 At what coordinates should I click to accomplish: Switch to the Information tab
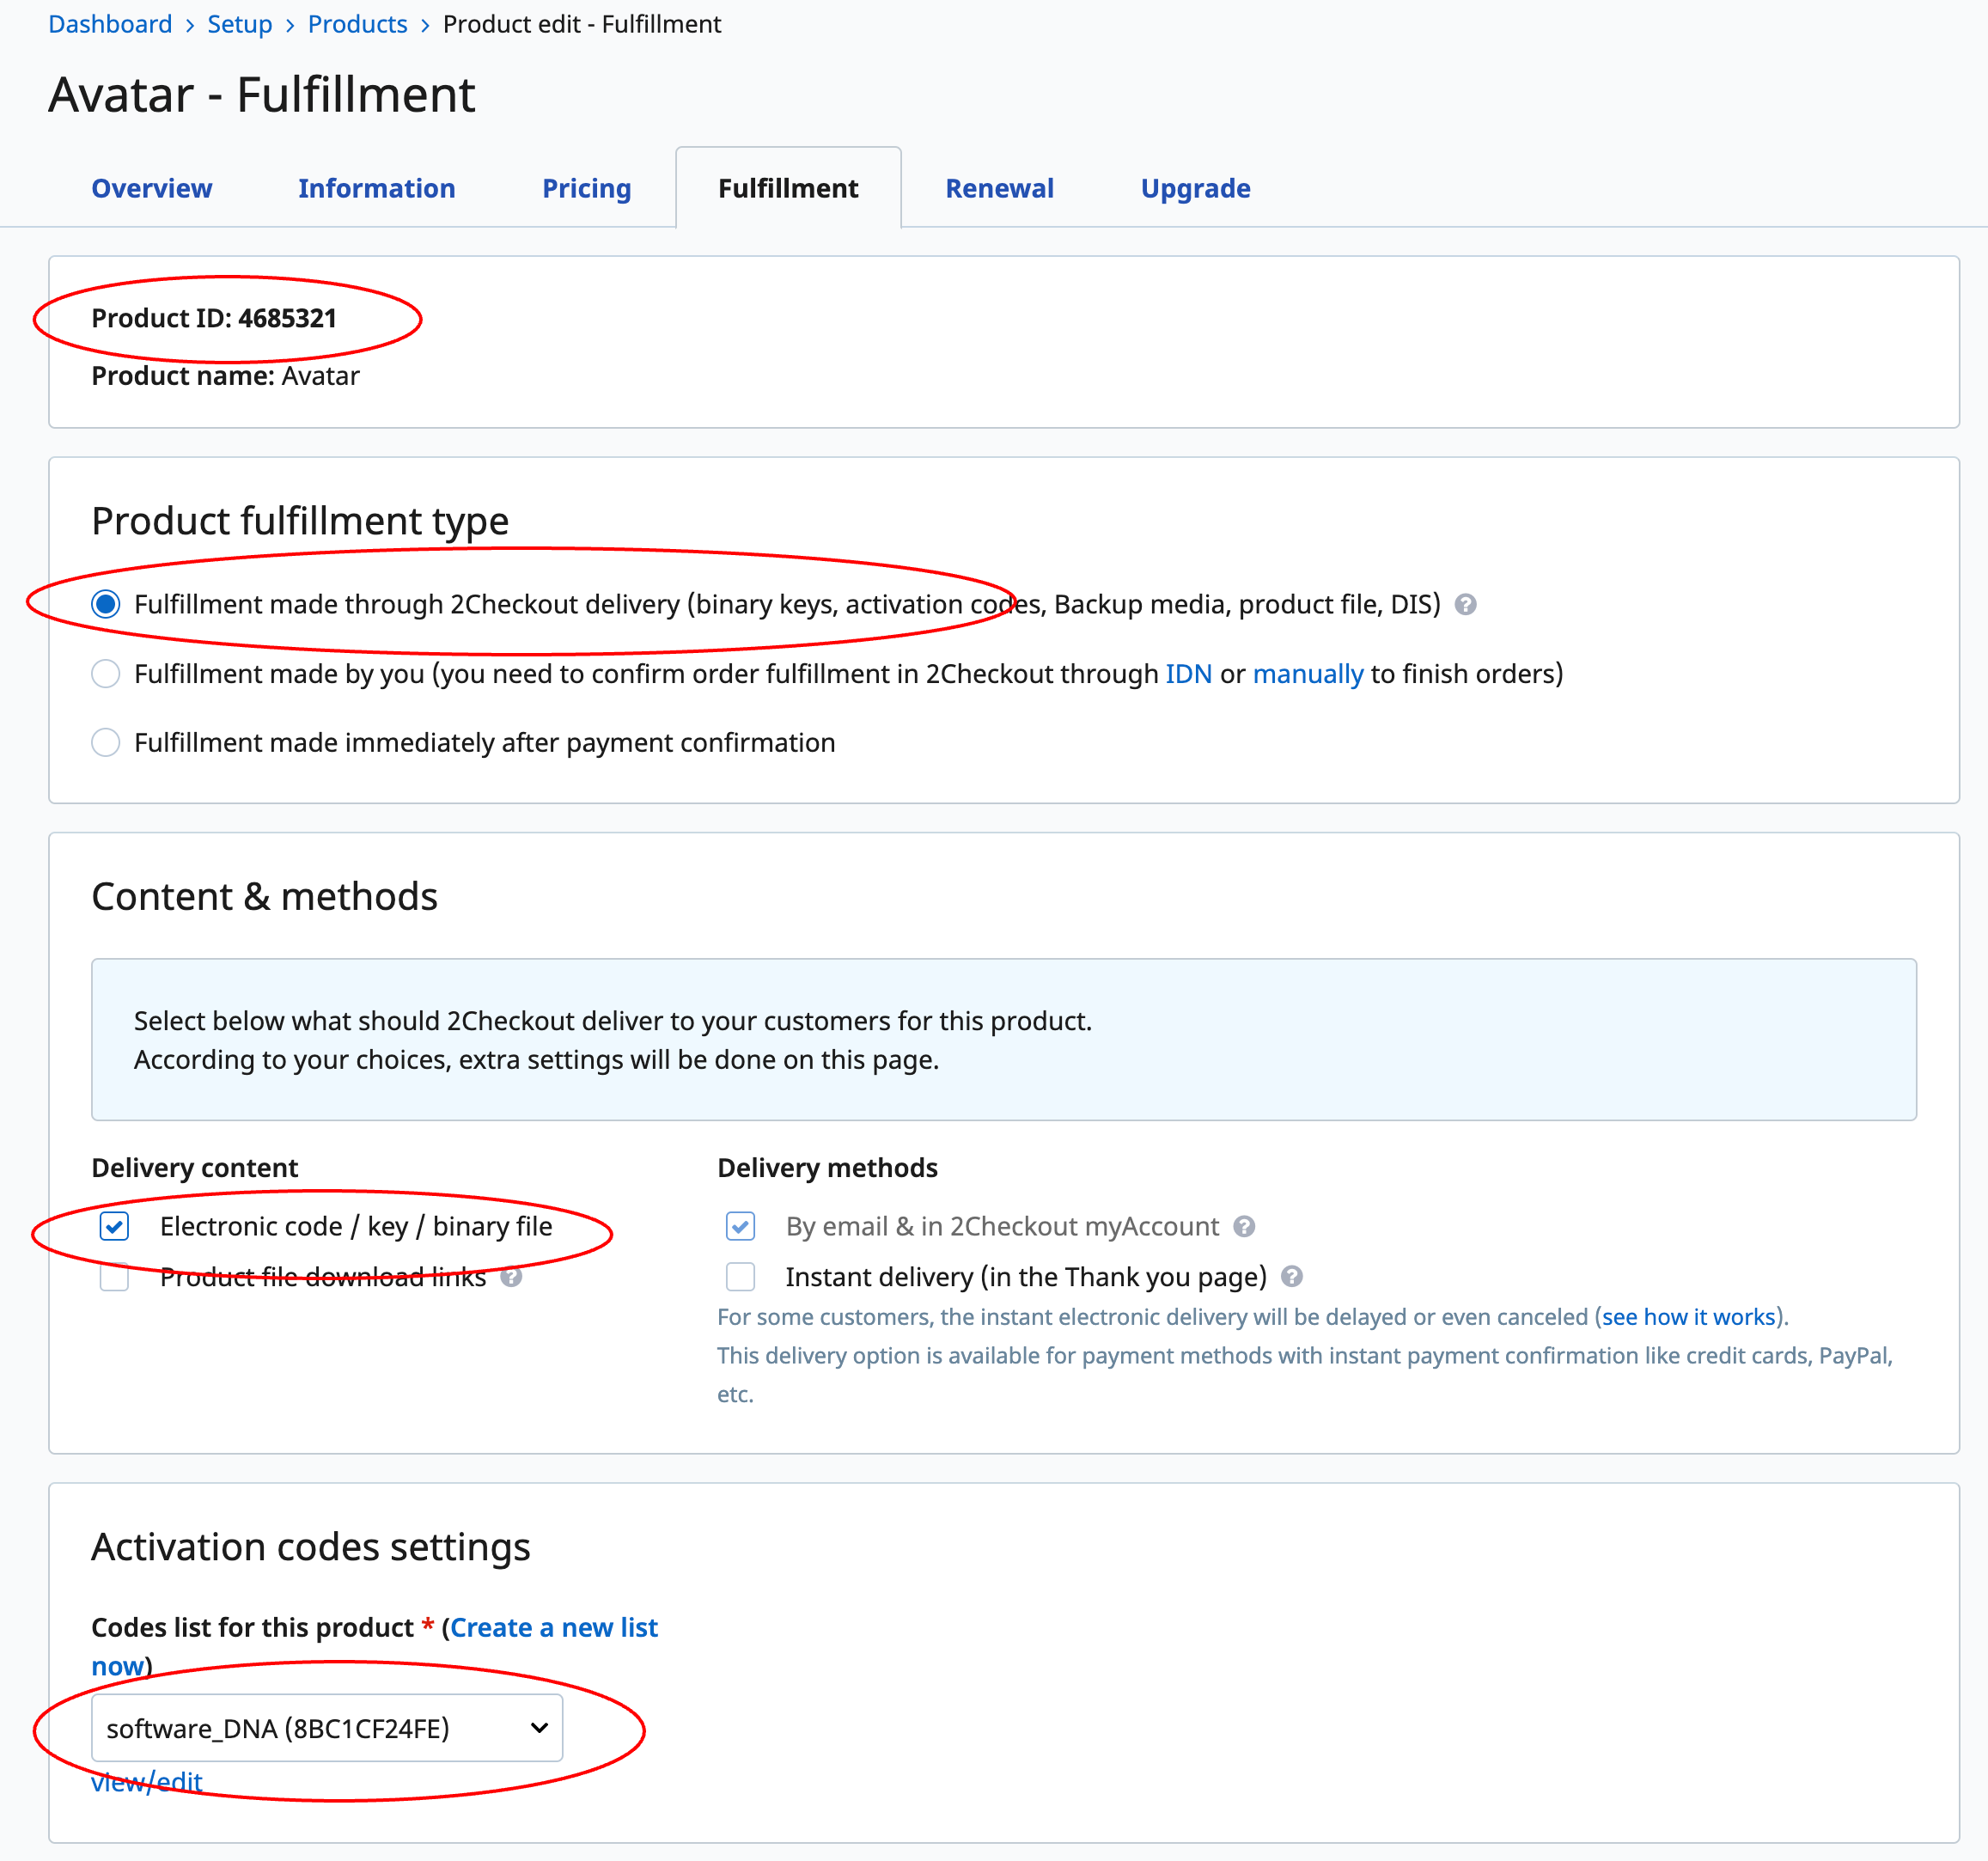377,188
